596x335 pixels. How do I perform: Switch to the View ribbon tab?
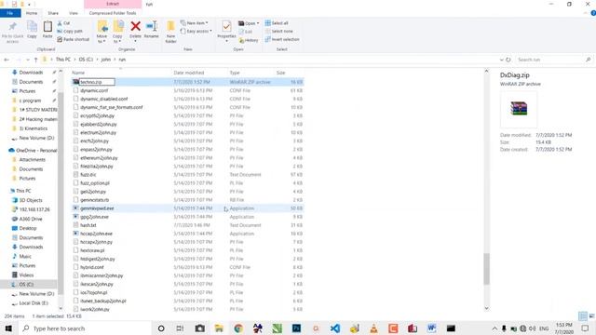coord(74,13)
